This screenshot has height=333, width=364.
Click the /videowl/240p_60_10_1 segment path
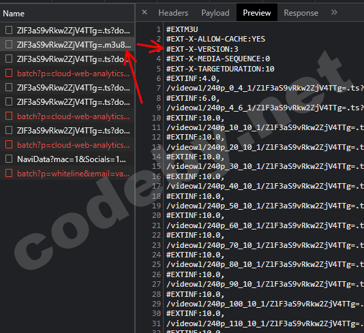tap(265, 225)
